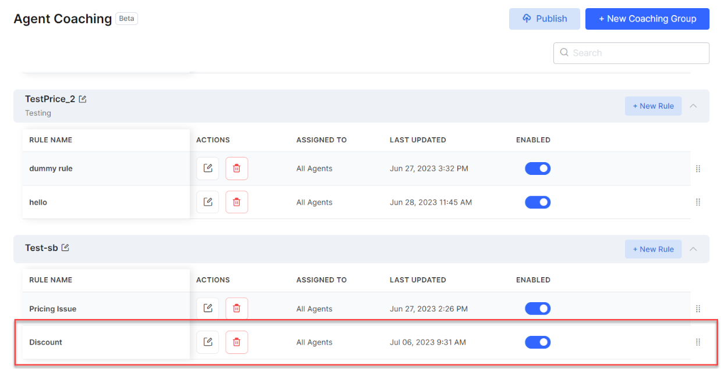Add New Rule to Test-sb group

click(653, 249)
